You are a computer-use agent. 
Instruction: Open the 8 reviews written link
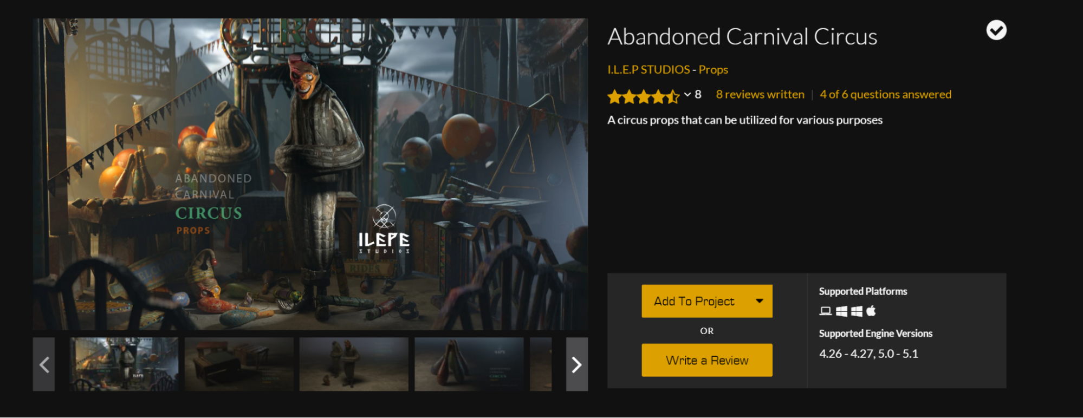[x=760, y=95]
